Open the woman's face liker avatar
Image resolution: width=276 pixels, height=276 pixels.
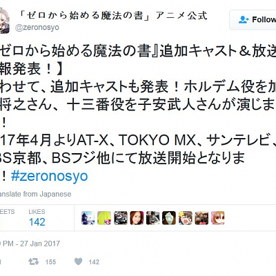pos(137,218)
